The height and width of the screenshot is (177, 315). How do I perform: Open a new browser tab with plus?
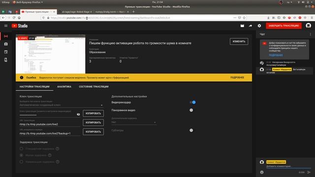click(133, 12)
